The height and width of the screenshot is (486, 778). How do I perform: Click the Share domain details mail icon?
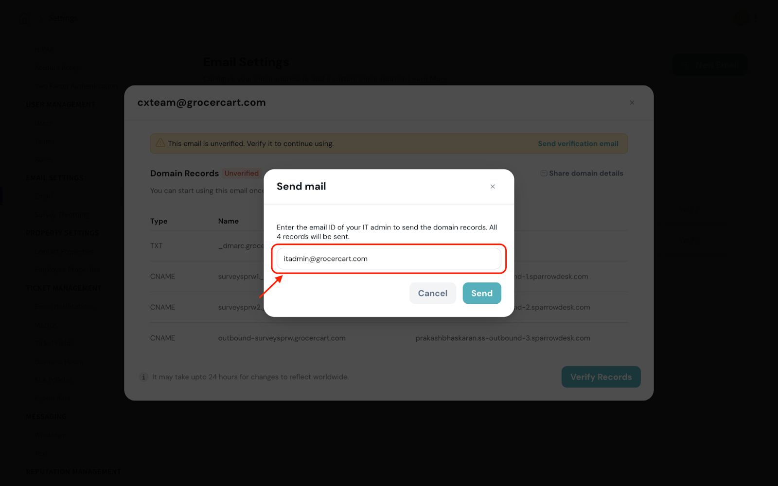click(x=544, y=174)
